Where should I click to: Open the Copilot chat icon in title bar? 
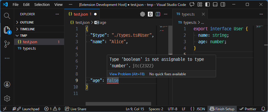coord(192,5)
